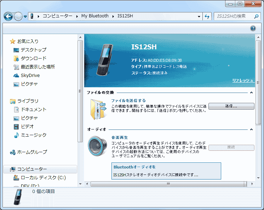Click the search magnifier icon
Viewport: 264px width, 210px height.
tap(257, 16)
